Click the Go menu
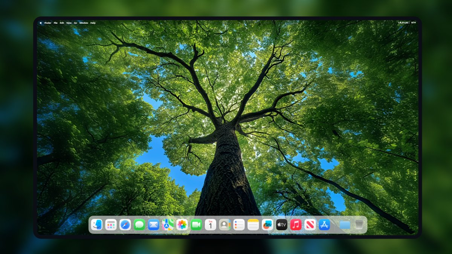Viewport: 452px width, 254px height. point(75,23)
